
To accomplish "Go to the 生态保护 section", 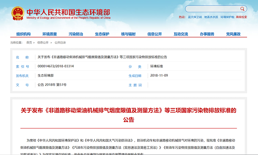I will tap(102, 34).
